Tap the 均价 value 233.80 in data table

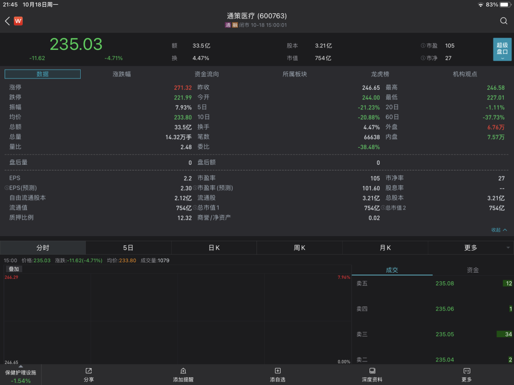coord(182,117)
